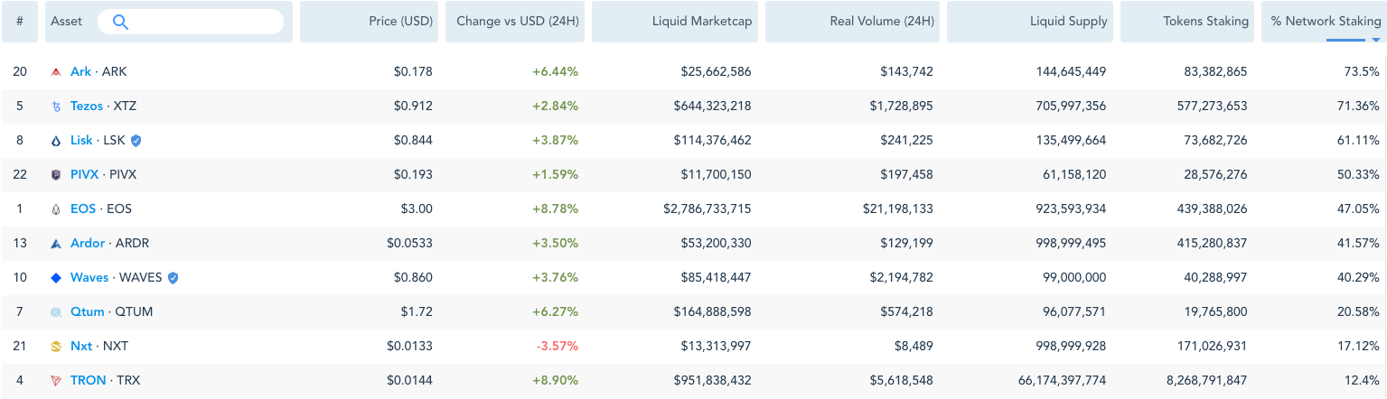Screen dimensions: 1387x399
Task: Click the Qtum coin logo icon
Action: (x=56, y=311)
